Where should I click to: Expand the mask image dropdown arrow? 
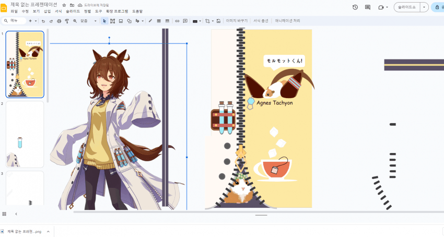tap(200, 21)
